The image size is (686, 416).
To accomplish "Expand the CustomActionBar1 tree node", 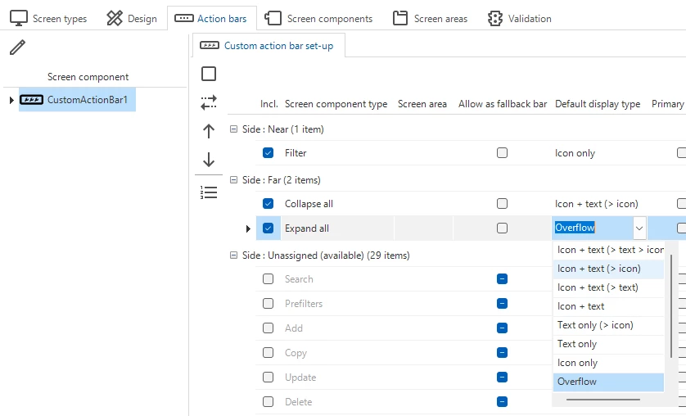I will [x=11, y=101].
